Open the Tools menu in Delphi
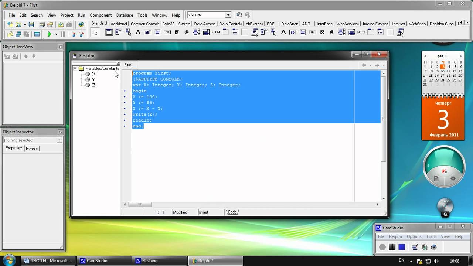The width and height of the screenshot is (473, 266). pyautogui.click(x=142, y=15)
